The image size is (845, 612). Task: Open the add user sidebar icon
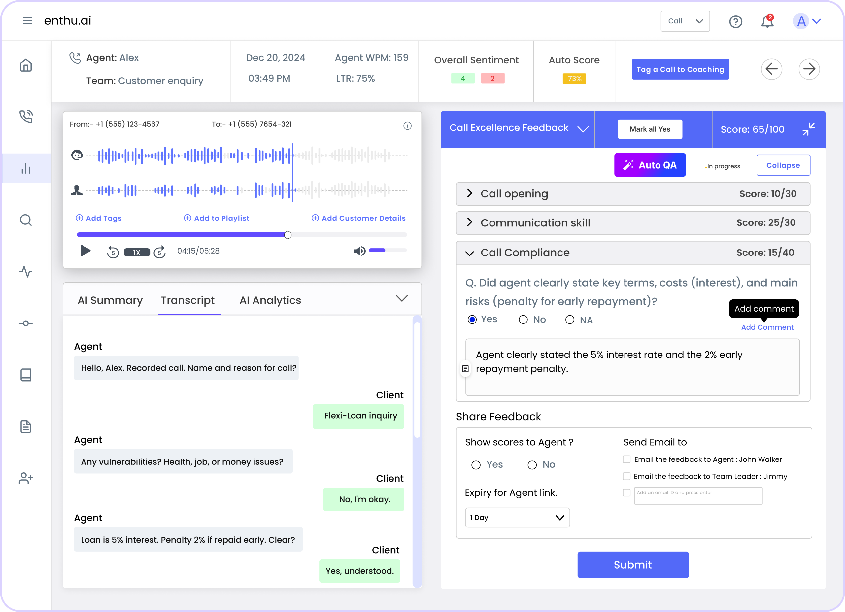pyautogui.click(x=26, y=478)
